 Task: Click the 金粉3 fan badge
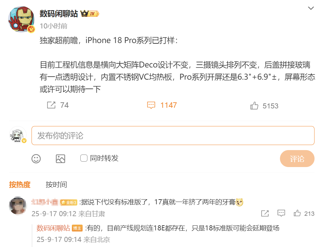[69, 203]
